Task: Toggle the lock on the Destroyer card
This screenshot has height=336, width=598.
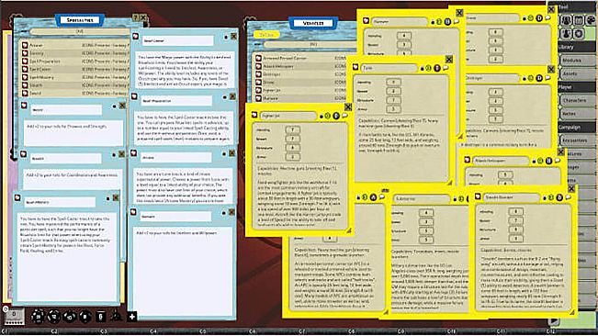Action: pyautogui.click(x=525, y=78)
